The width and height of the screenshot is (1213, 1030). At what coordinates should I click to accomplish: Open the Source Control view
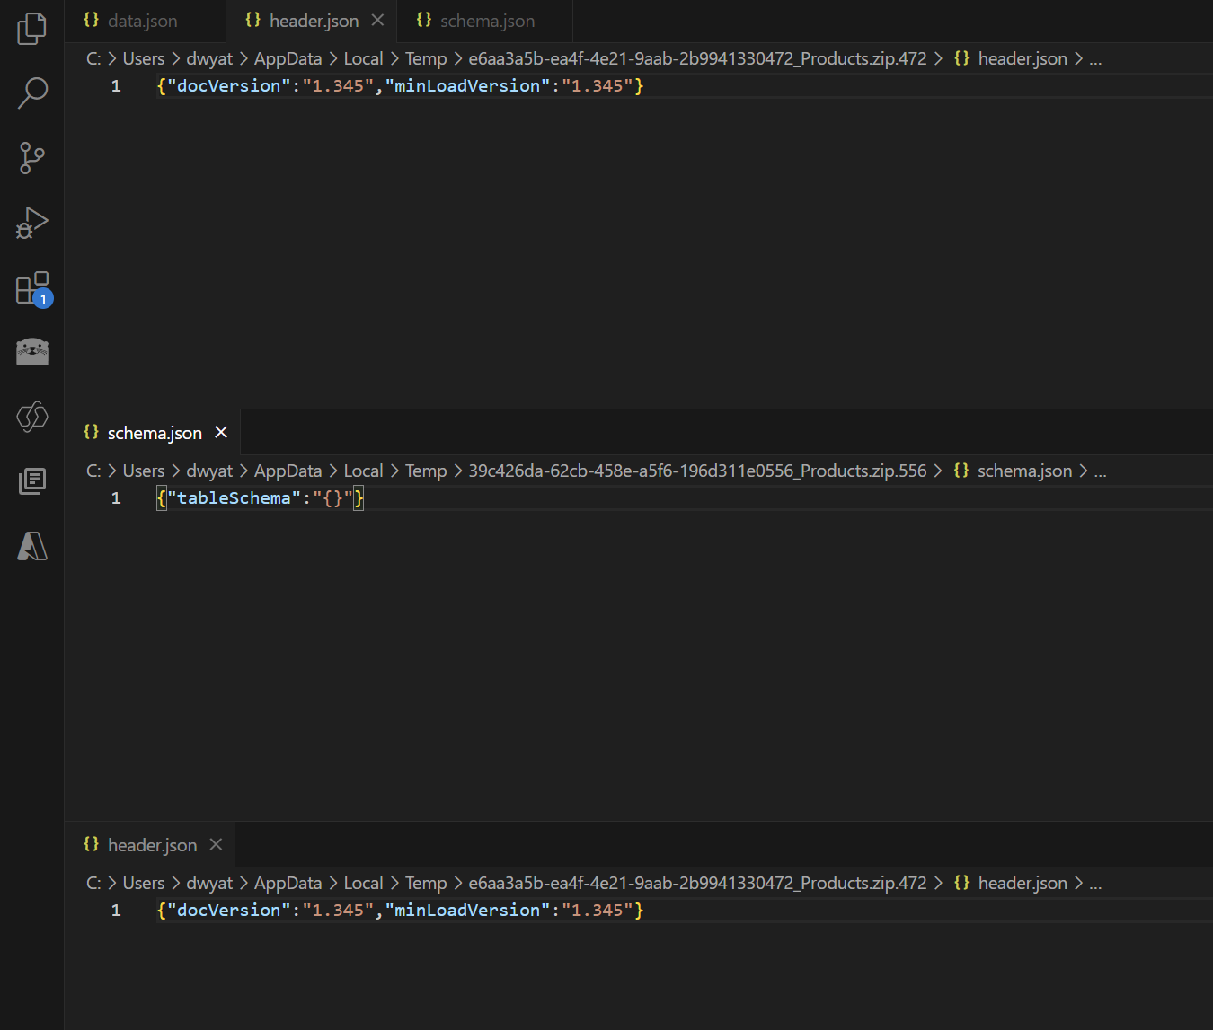[32, 158]
